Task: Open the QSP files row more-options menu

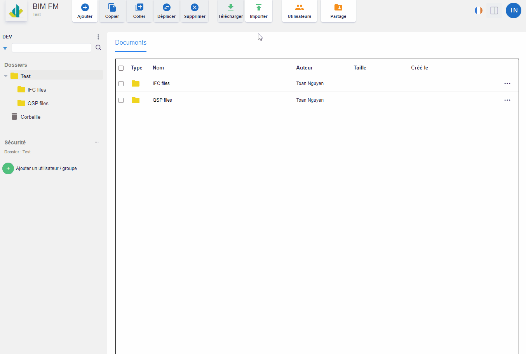Action: (507, 100)
